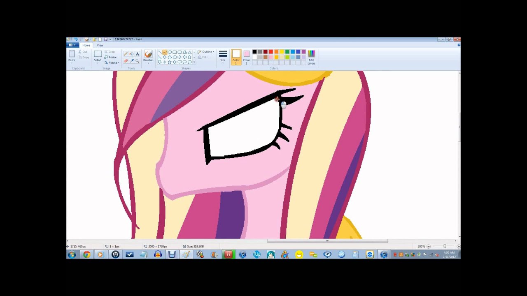Screen dimensions: 527x296
Task: Click the 200% zoom level text
Action: pyautogui.click(x=421, y=246)
